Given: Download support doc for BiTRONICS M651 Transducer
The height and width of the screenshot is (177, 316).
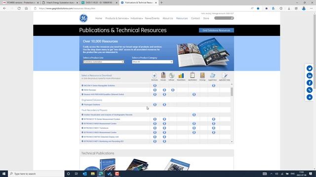Looking at the screenshot, I should pos(214,128).
